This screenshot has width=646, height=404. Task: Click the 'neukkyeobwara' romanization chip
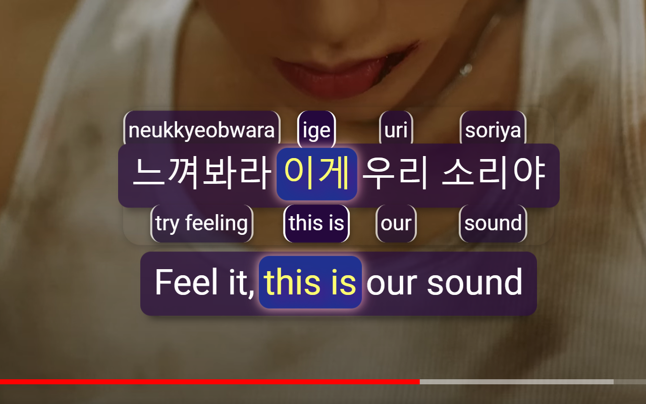[x=201, y=130]
